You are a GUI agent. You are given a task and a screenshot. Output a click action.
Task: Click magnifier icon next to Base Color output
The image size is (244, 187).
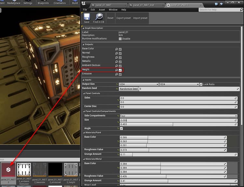pyautogui.click(x=116, y=49)
